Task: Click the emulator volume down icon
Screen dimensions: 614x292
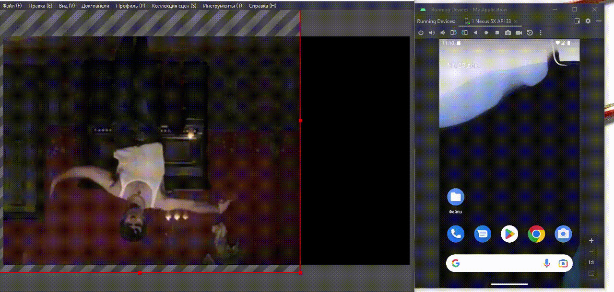Action: tap(442, 33)
